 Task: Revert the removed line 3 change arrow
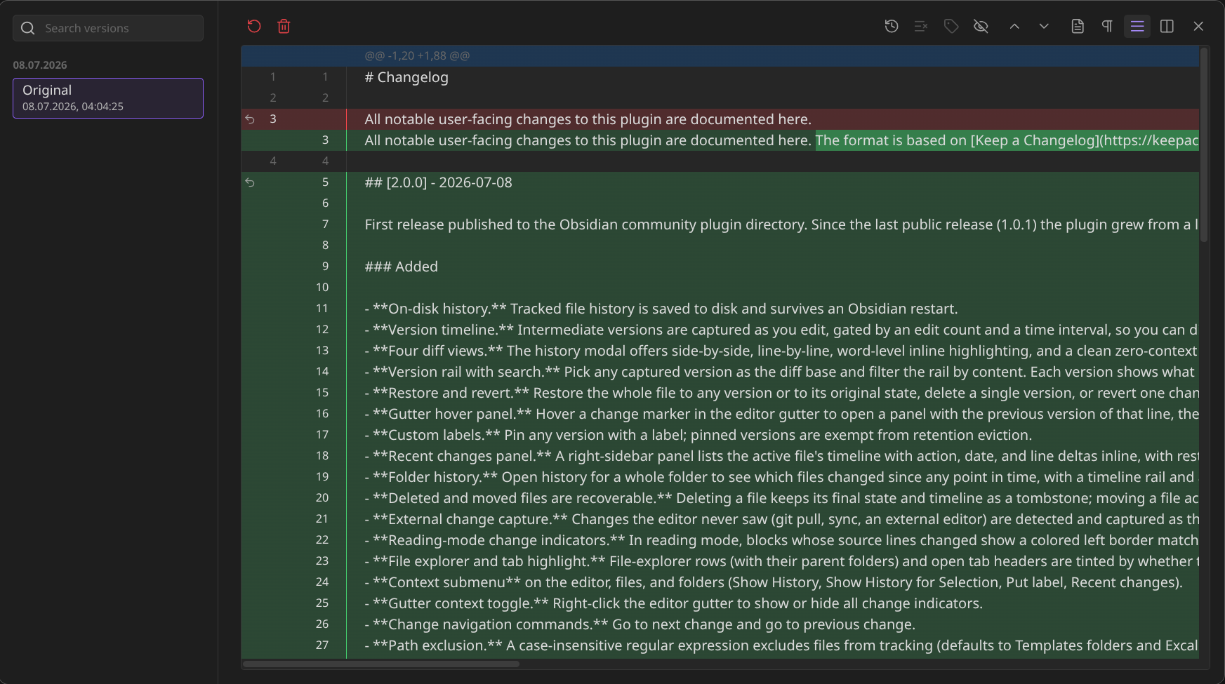pos(250,119)
